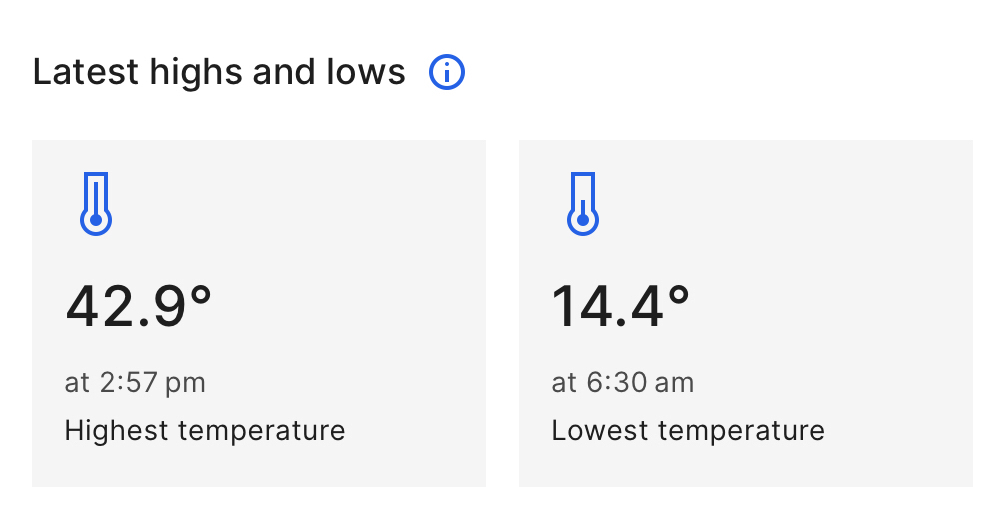Click the info icon beside the heading

click(x=447, y=73)
